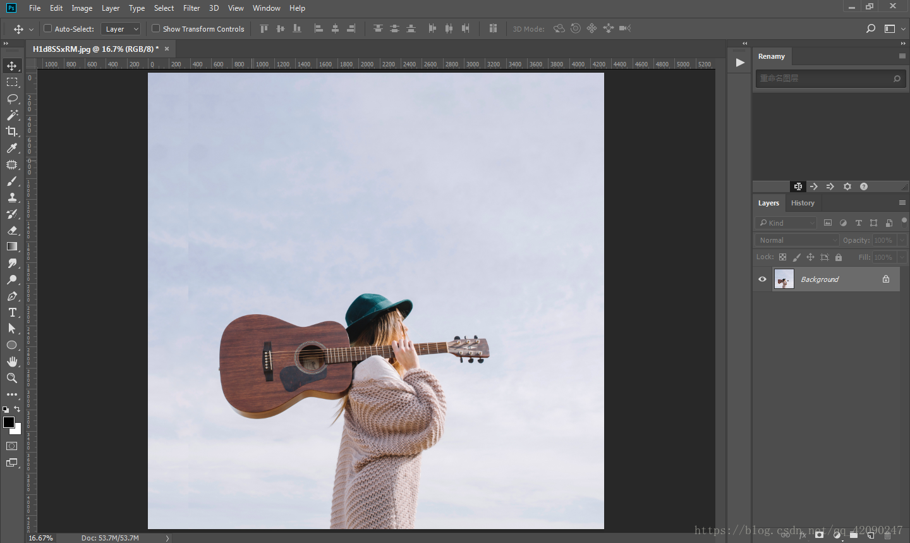Open the workspace switcher dropdown

coord(894,28)
